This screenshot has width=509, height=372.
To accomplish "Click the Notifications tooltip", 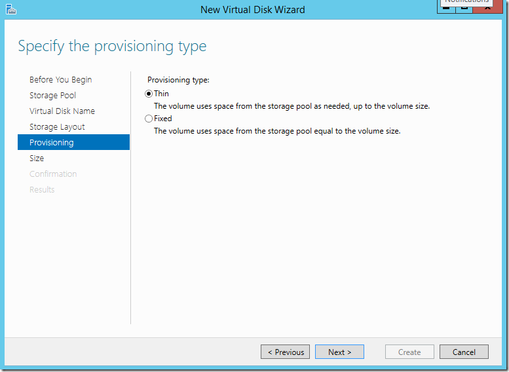I will tap(466, 2).
